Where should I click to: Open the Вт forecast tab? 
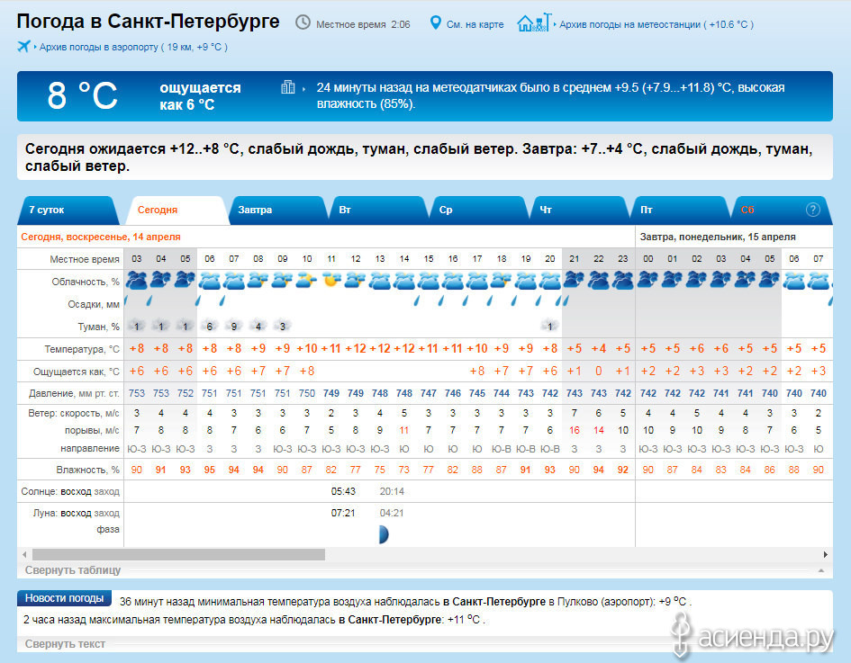click(379, 211)
